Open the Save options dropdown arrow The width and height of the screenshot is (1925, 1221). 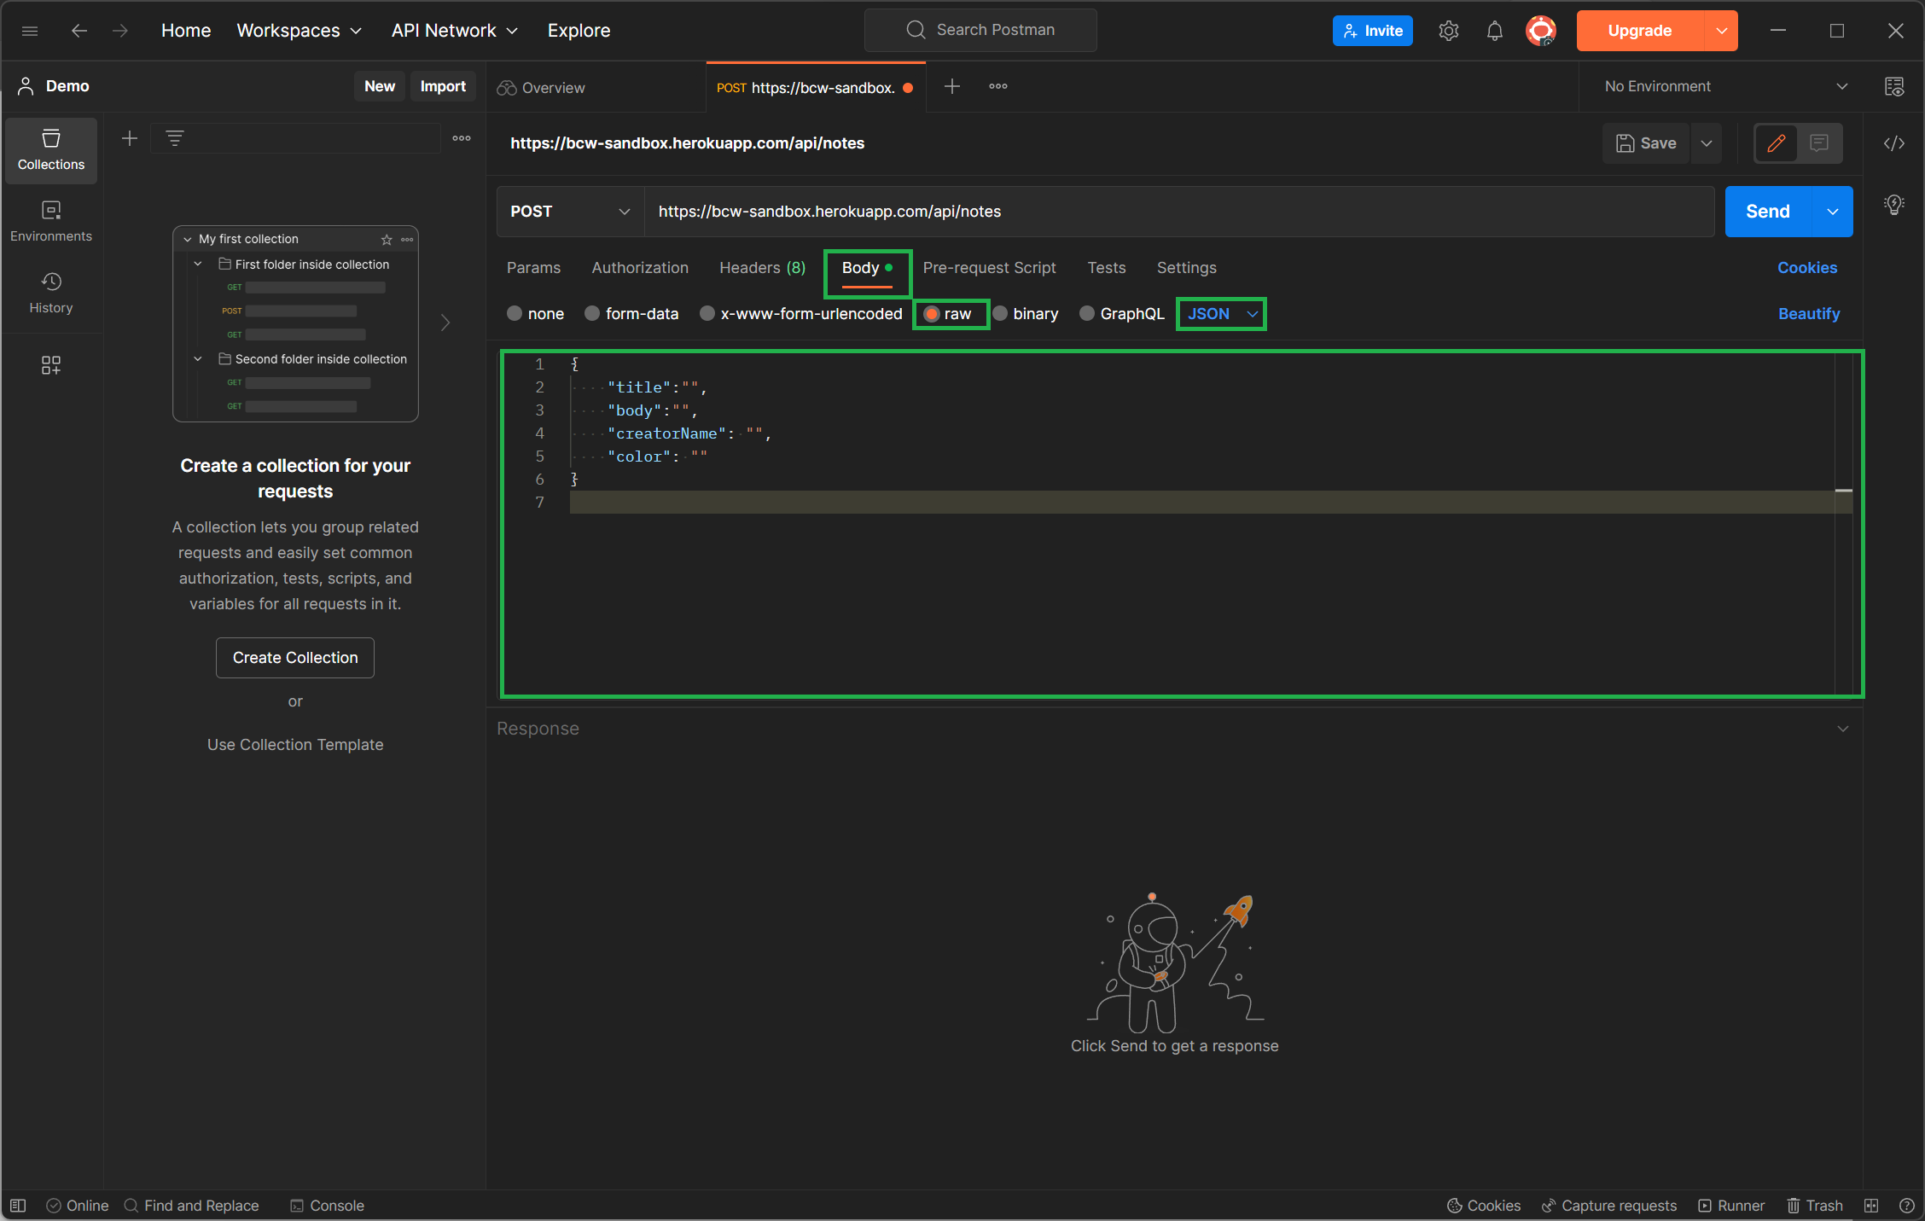[1707, 143]
